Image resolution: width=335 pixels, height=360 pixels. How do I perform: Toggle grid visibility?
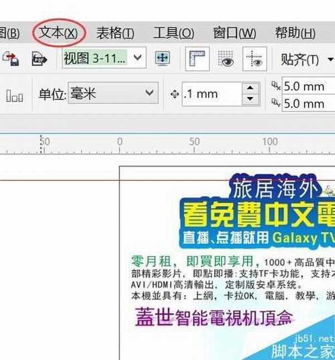[x=226, y=59]
